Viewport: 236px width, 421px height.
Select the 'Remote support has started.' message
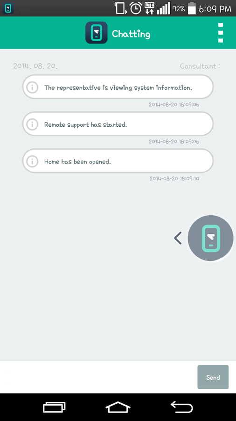(x=118, y=124)
